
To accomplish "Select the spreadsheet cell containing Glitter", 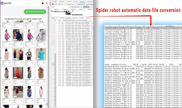I will click(x=119, y=71).
